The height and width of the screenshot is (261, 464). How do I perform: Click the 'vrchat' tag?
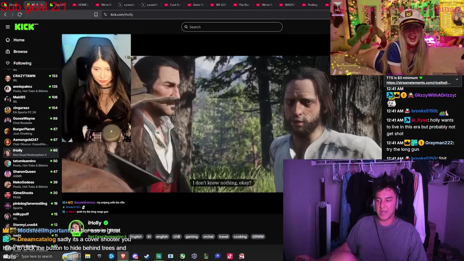click(208, 236)
